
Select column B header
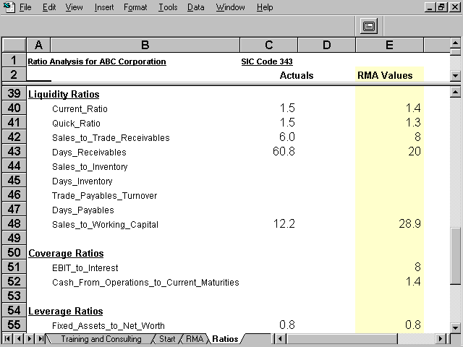tap(145, 45)
